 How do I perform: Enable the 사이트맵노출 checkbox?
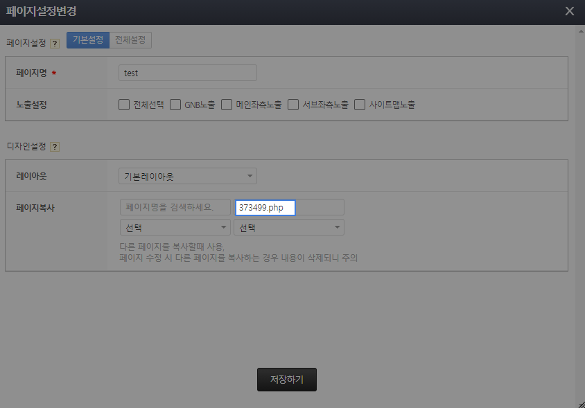[x=360, y=105]
